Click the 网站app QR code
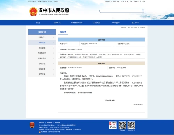Screen dimensions: 174x135 122,125
